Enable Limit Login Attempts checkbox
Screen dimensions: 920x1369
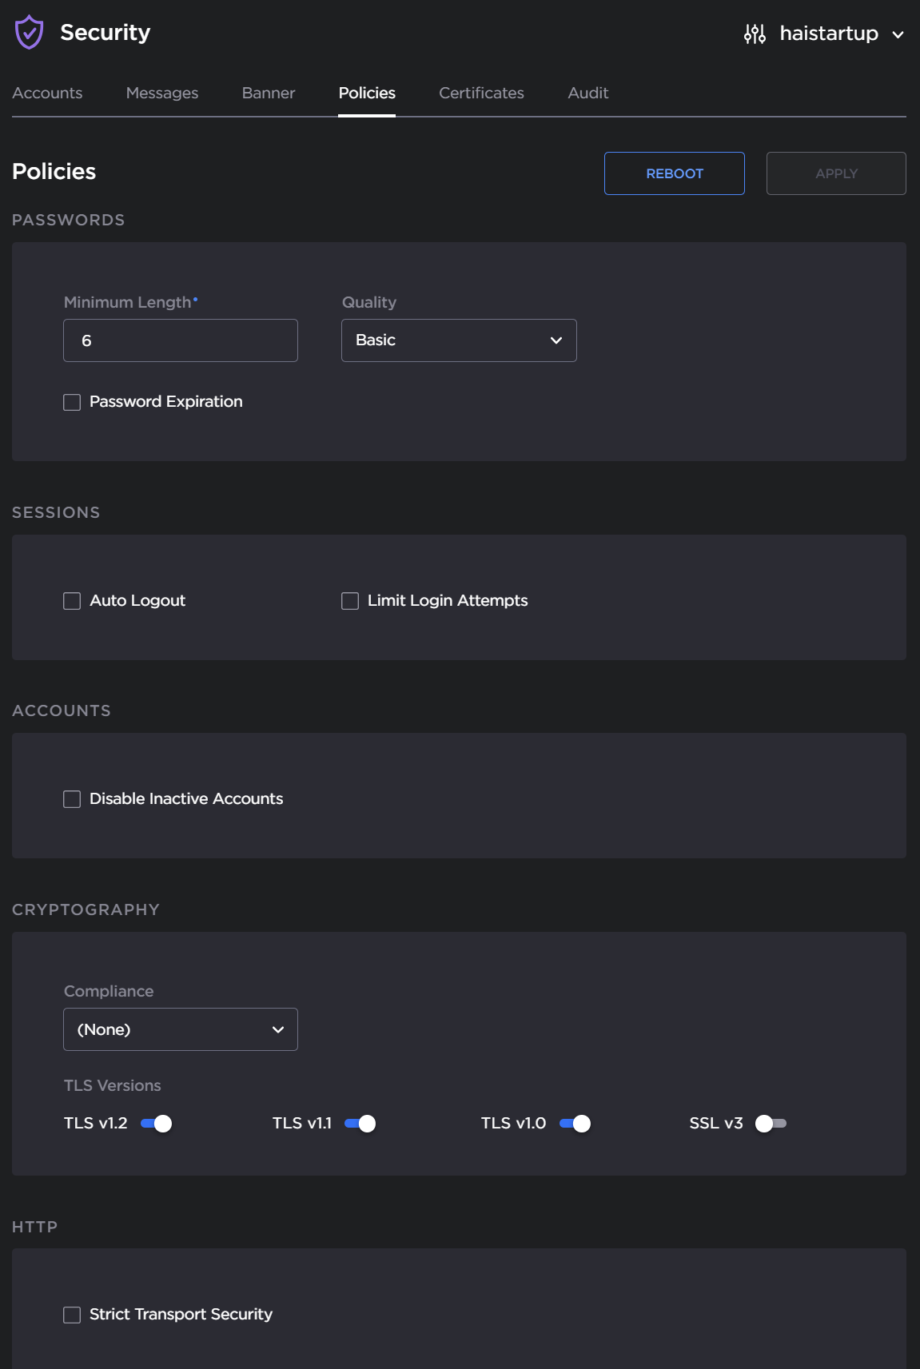click(x=350, y=601)
